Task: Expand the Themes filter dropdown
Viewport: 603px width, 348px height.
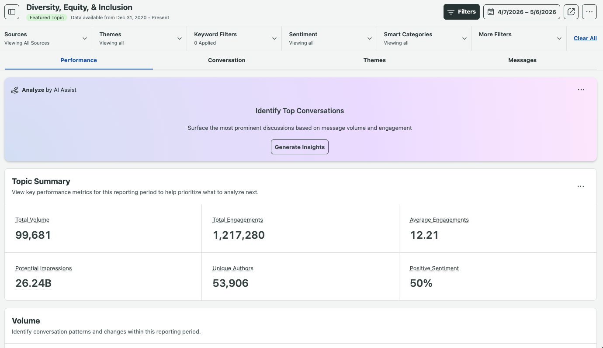Action: tap(140, 38)
